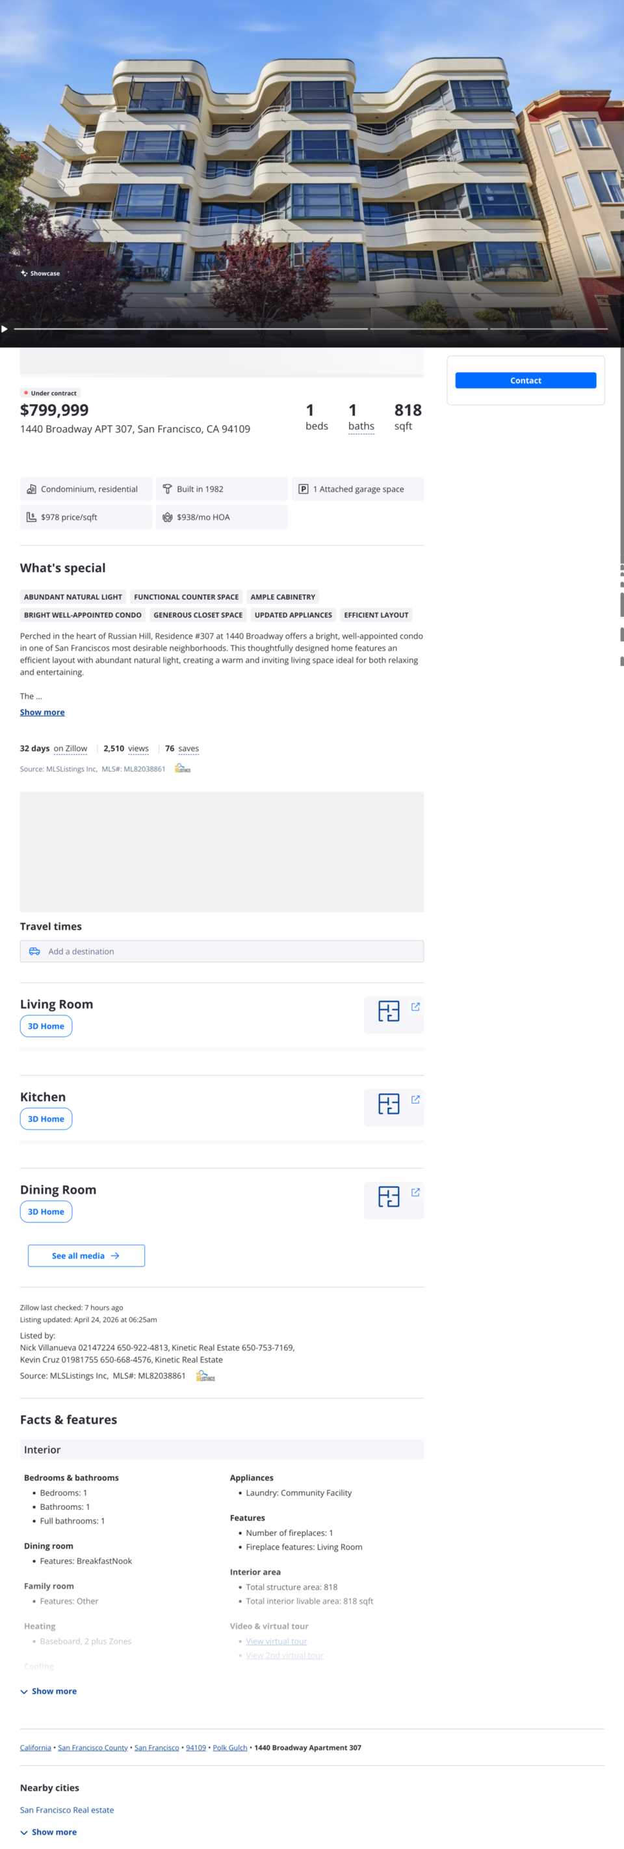The height and width of the screenshot is (1849, 624).
Task: Click the Interior section header
Action: pyautogui.click(x=222, y=1449)
